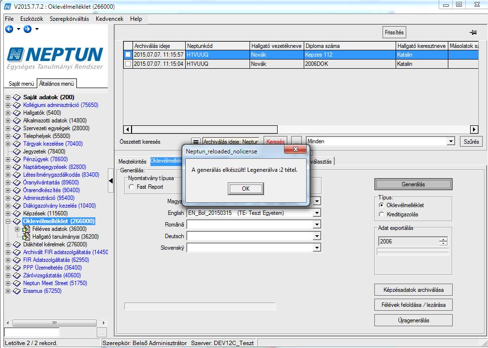The width and height of the screenshot is (488, 348).
Task: Click the Oklevélmelléklet book icon
Action: (x=16, y=222)
